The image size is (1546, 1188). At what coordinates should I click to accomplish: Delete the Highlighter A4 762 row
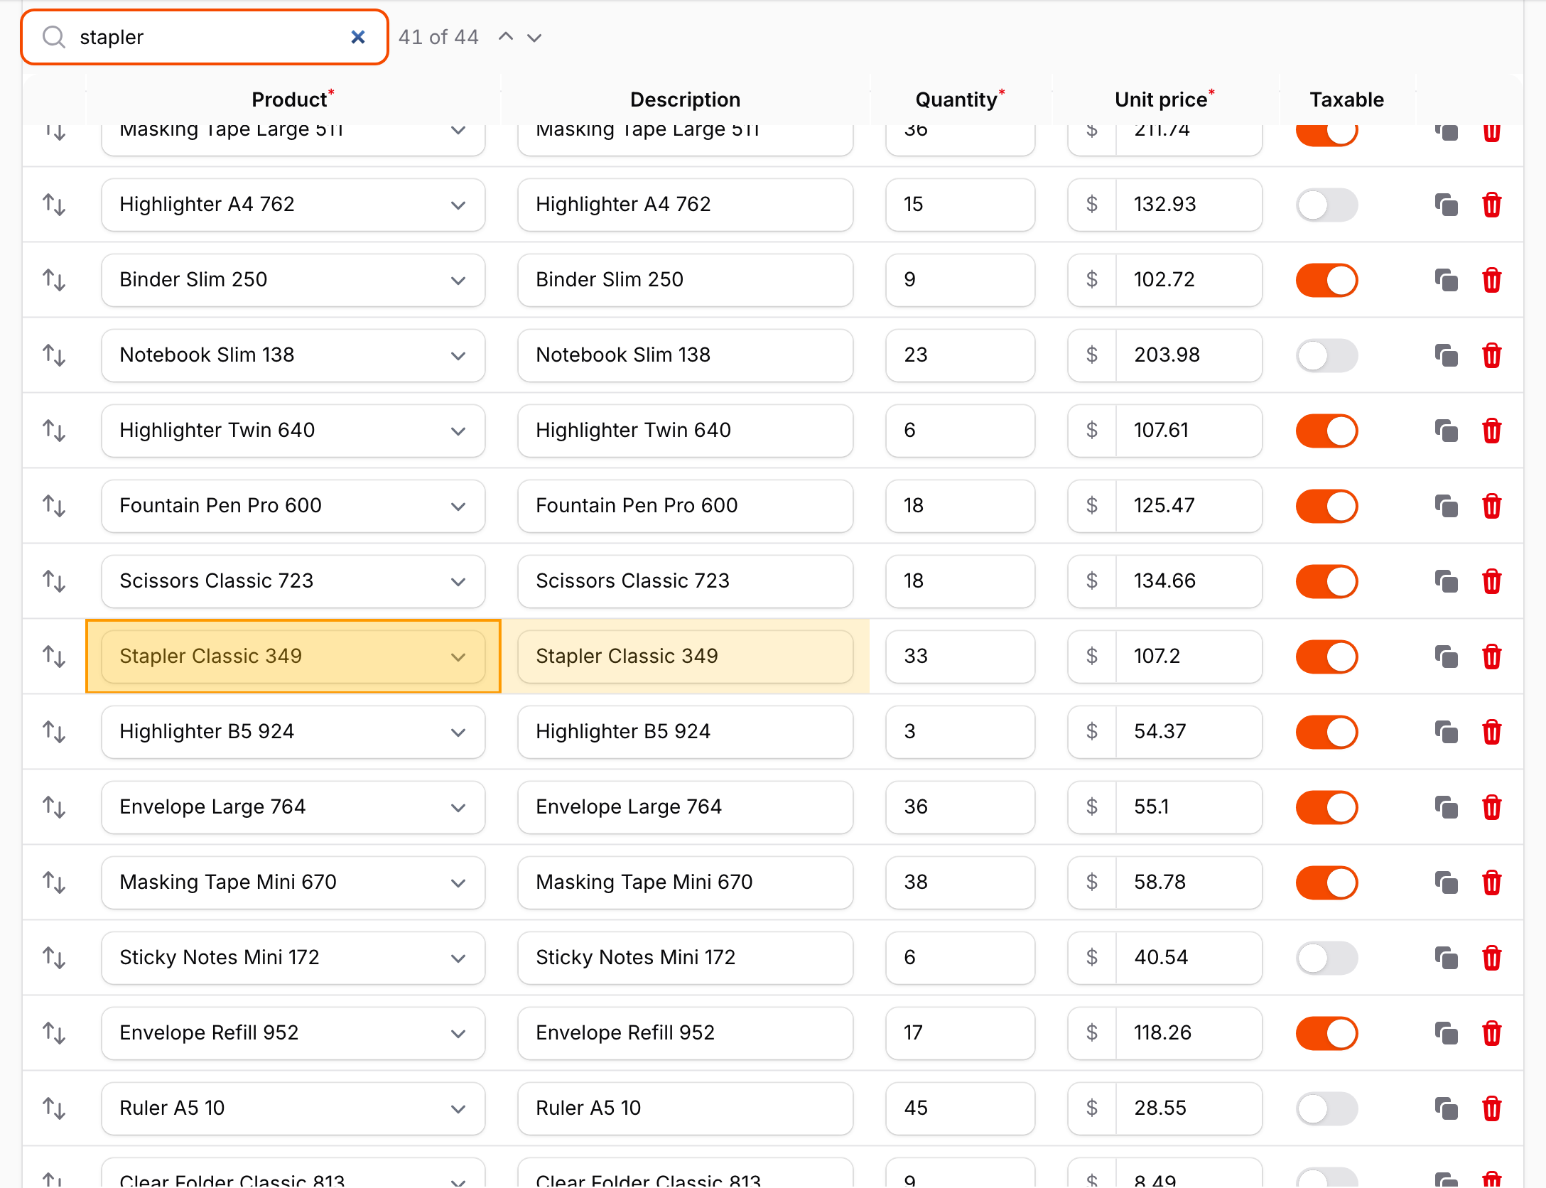(x=1491, y=205)
